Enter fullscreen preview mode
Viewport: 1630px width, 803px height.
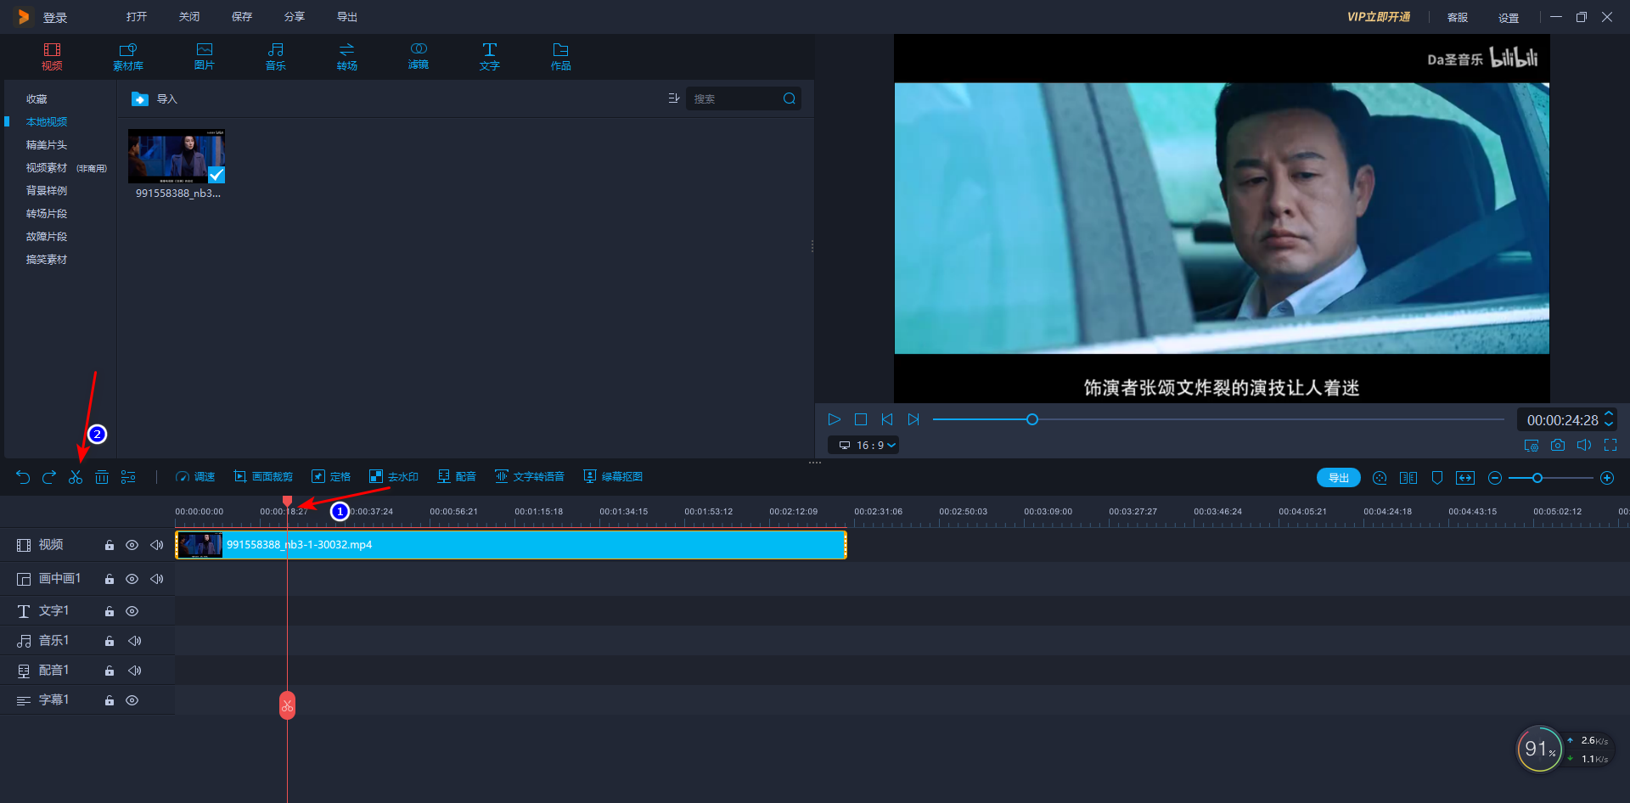(x=1610, y=445)
